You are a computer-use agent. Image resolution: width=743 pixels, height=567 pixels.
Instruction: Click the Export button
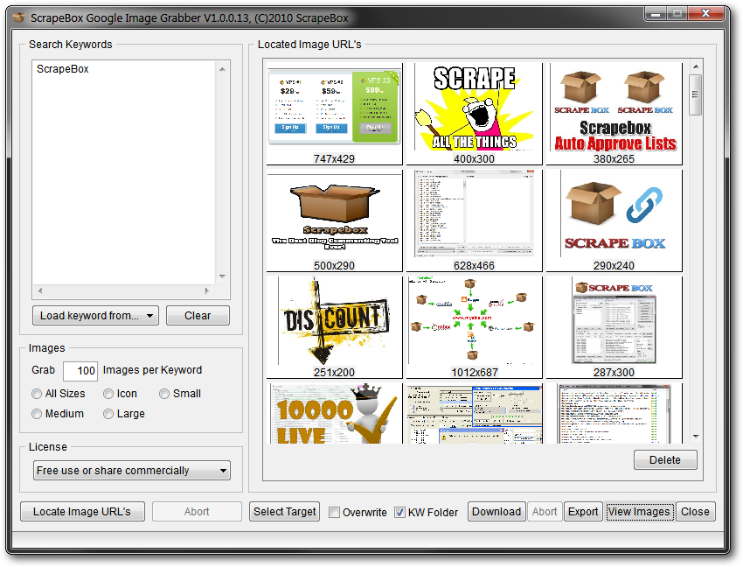pyautogui.click(x=582, y=512)
